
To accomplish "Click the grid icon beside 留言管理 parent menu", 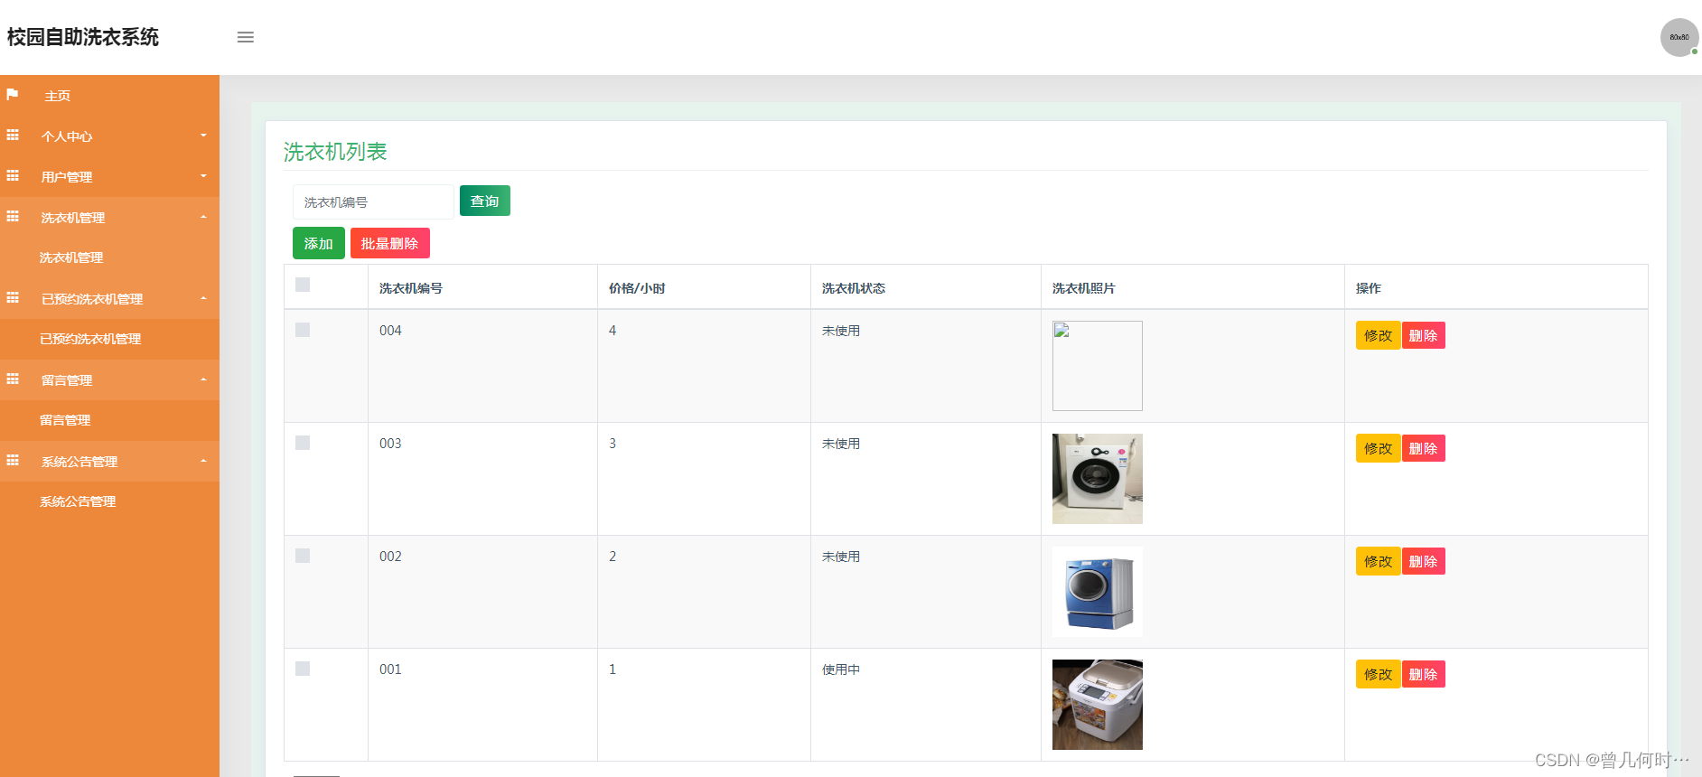I will [x=13, y=379].
